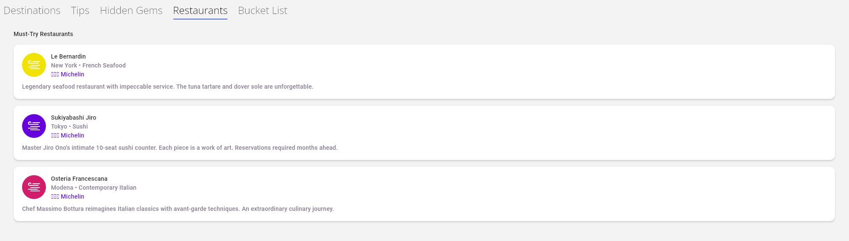Image resolution: width=849 pixels, height=241 pixels.
Task: Click the purple Sukiyabashi Jiro avatar icon
Action: 34,126
